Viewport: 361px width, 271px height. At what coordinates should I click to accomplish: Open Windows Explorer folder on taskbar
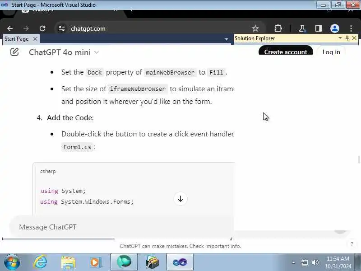68,262
